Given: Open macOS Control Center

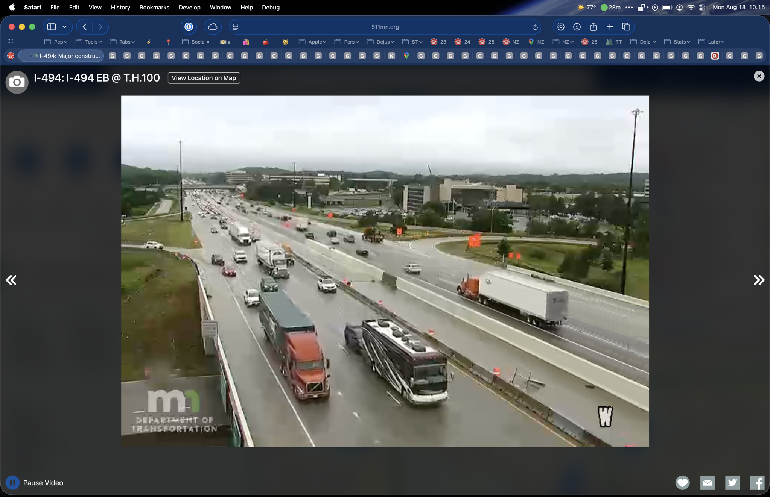Looking at the screenshot, I should [702, 7].
